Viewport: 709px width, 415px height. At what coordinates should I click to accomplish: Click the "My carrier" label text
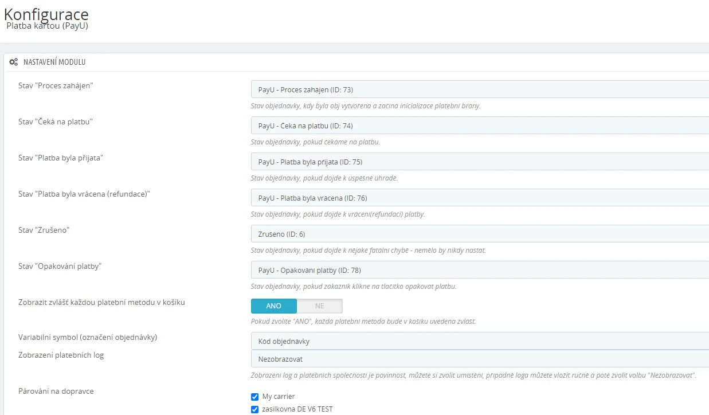(279, 397)
